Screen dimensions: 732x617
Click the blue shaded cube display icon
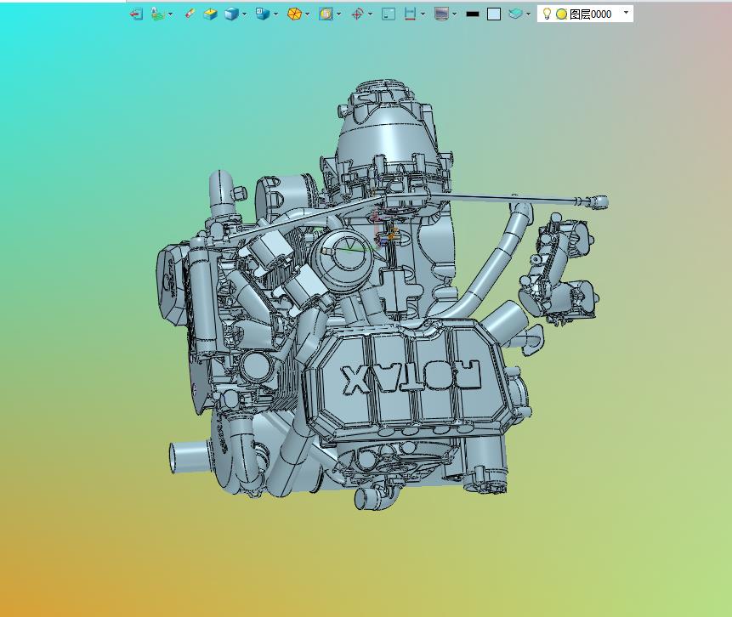(231, 14)
